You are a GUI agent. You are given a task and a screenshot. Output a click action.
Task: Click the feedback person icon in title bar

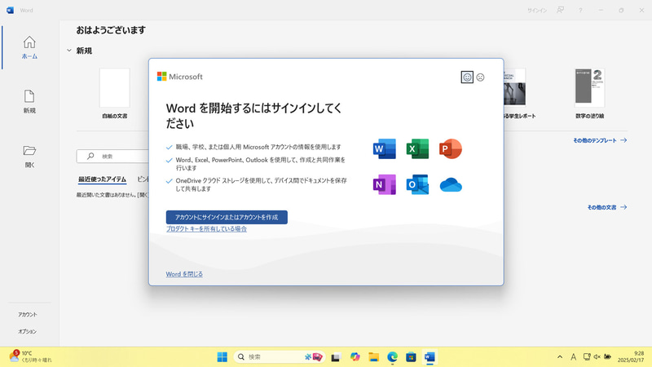pyautogui.click(x=560, y=10)
